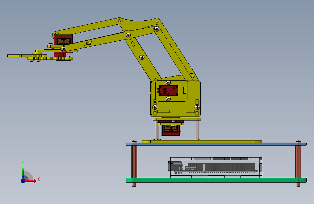Select the red servo at the gripper
The height and width of the screenshot is (204, 314).
63,40
